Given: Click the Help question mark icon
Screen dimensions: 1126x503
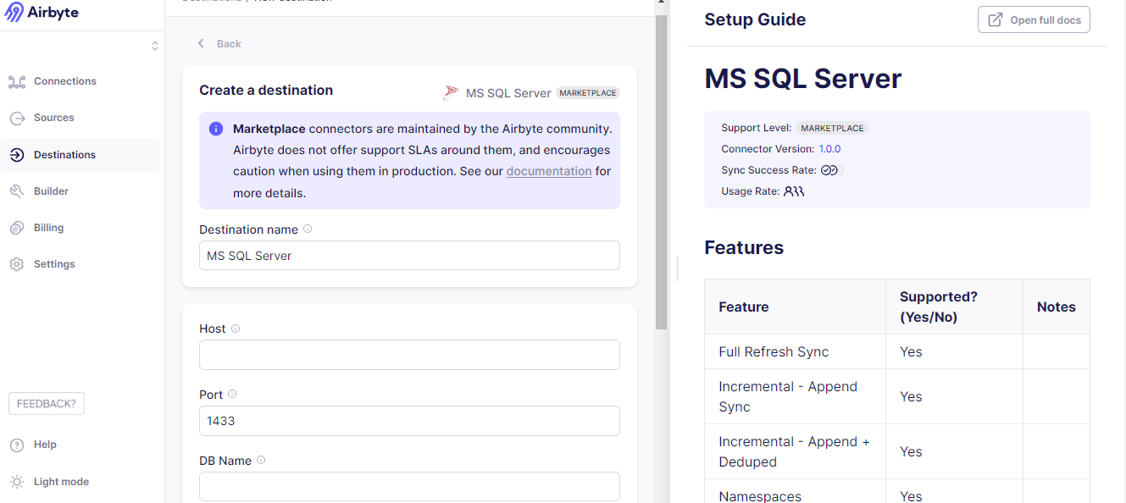Looking at the screenshot, I should click(17, 445).
